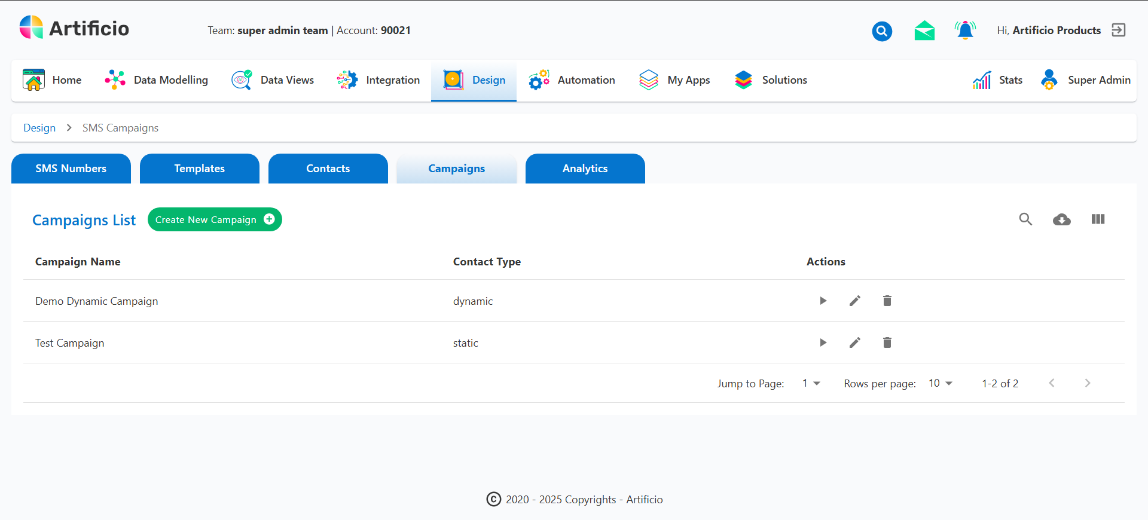Download campaigns list via cloud icon
Screen dimensions: 1148x520
[x=1061, y=219]
